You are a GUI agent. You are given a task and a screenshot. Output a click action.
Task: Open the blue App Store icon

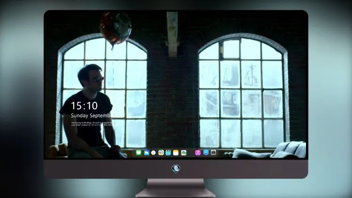click(x=206, y=152)
